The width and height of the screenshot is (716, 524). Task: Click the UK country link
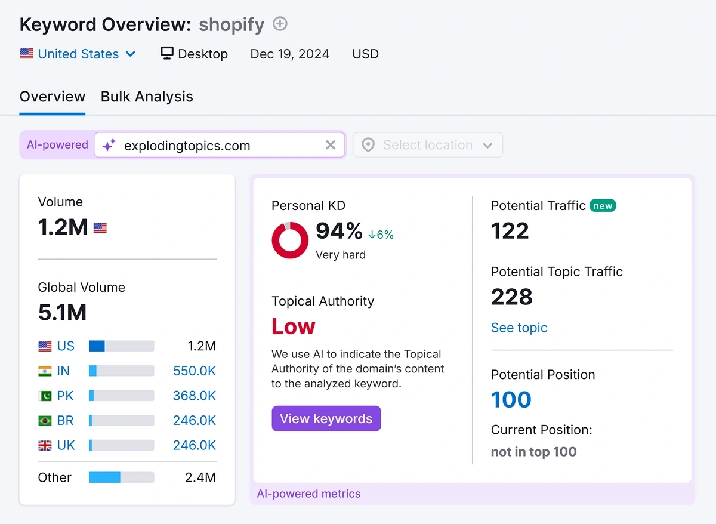(x=66, y=445)
